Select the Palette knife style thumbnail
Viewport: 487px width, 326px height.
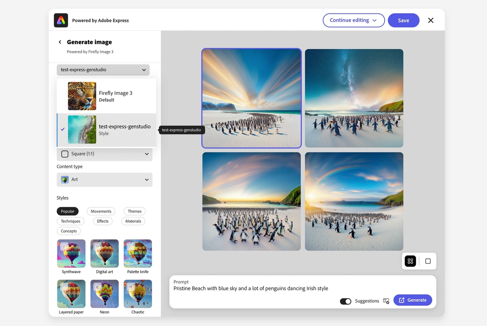(x=138, y=254)
